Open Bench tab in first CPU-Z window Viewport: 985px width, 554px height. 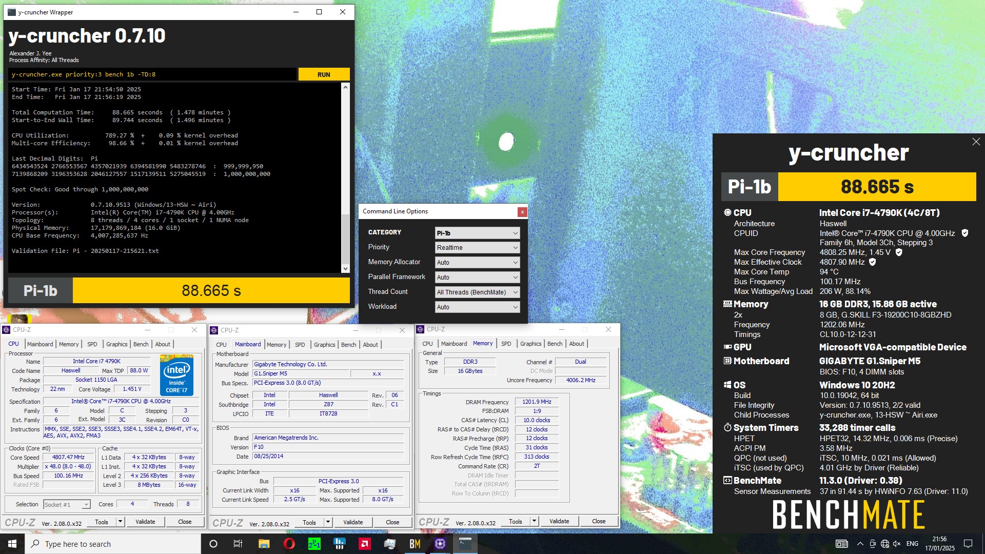141,344
